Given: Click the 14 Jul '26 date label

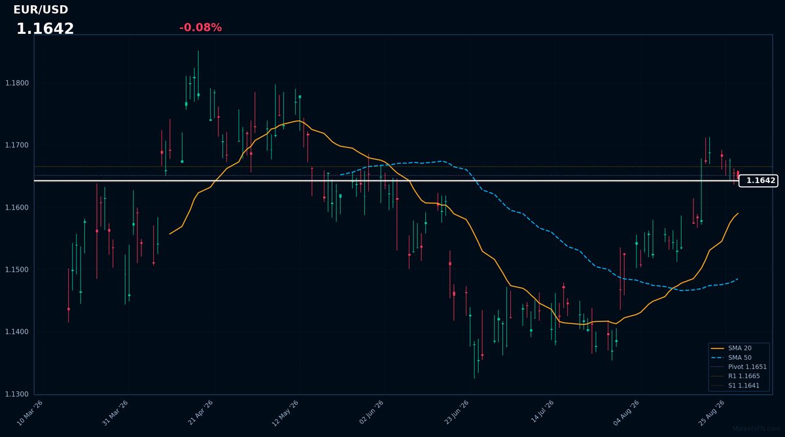Looking at the screenshot, I should (542, 413).
